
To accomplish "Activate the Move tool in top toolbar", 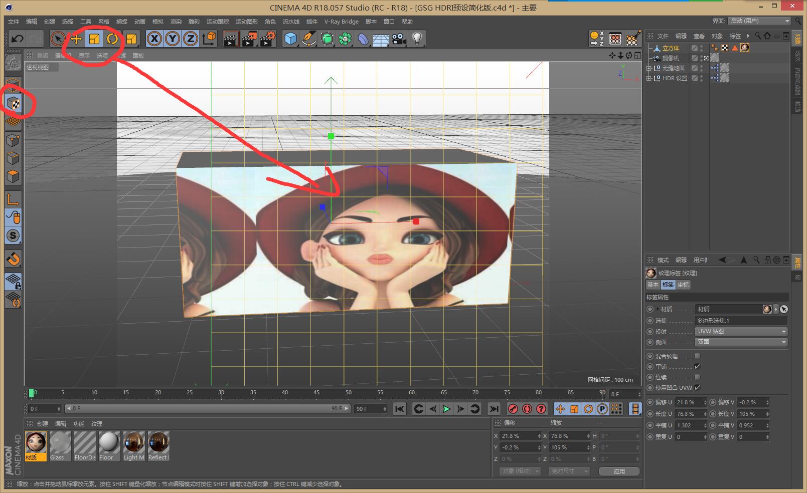I will [76, 39].
